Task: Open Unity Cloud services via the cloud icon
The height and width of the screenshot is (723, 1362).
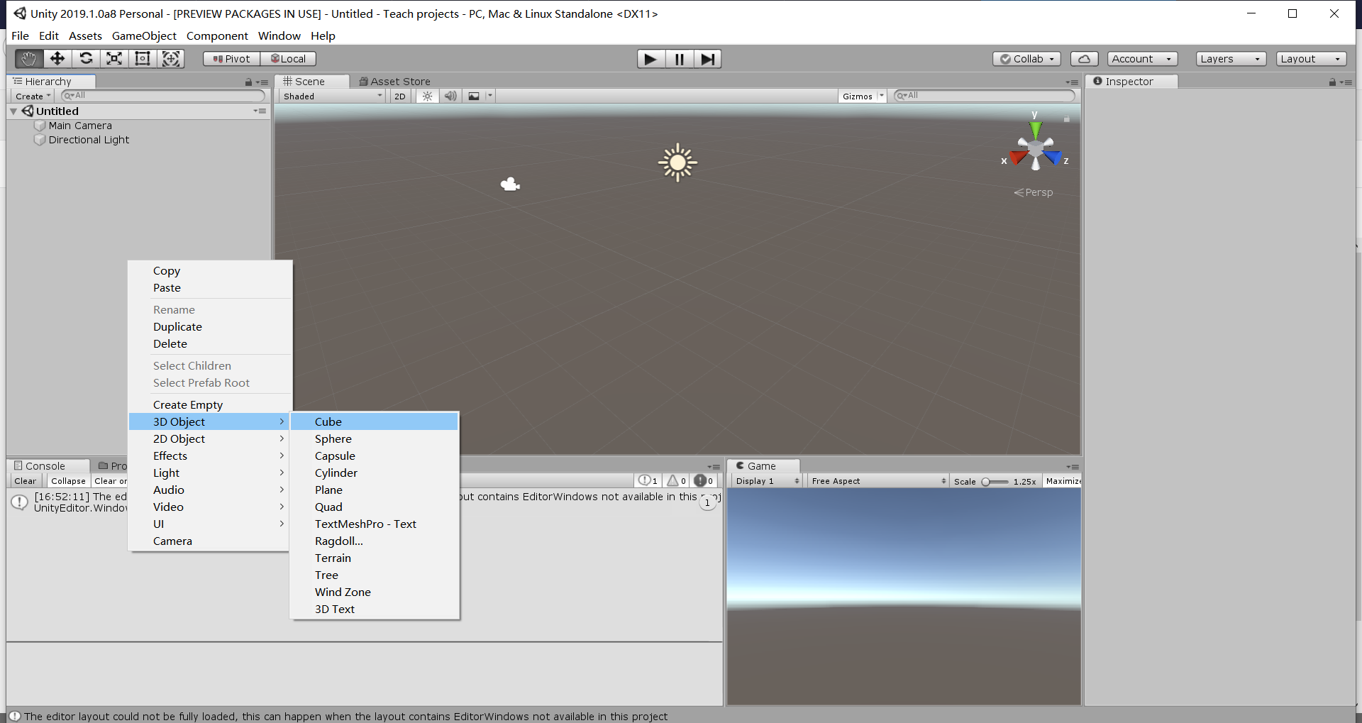Action: pos(1084,59)
